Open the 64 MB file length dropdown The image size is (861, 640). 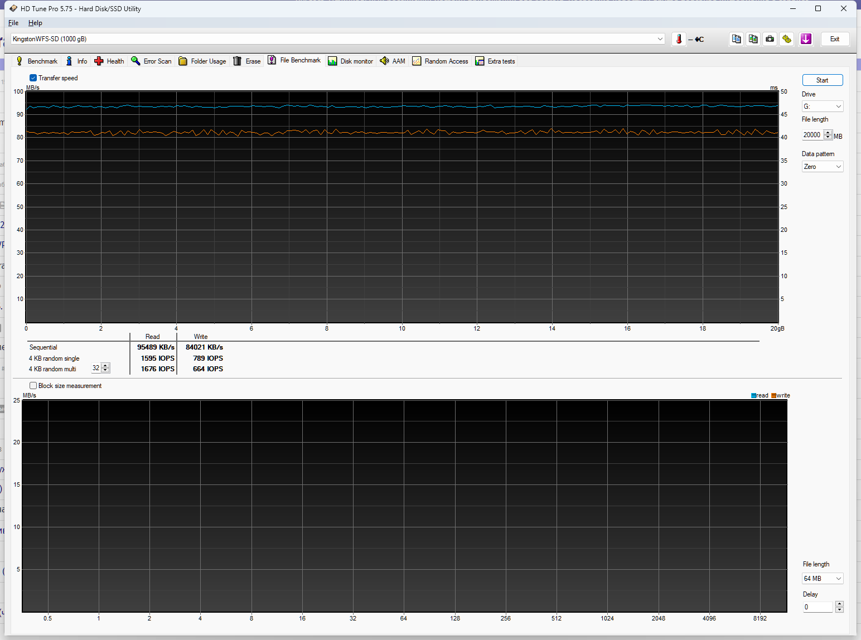(823, 579)
